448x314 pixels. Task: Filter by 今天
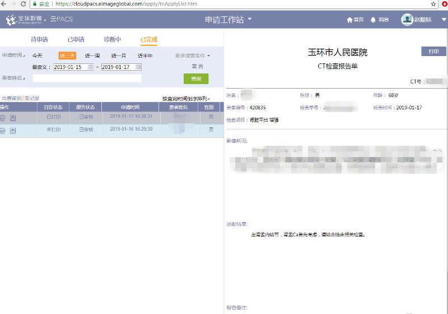[37, 56]
